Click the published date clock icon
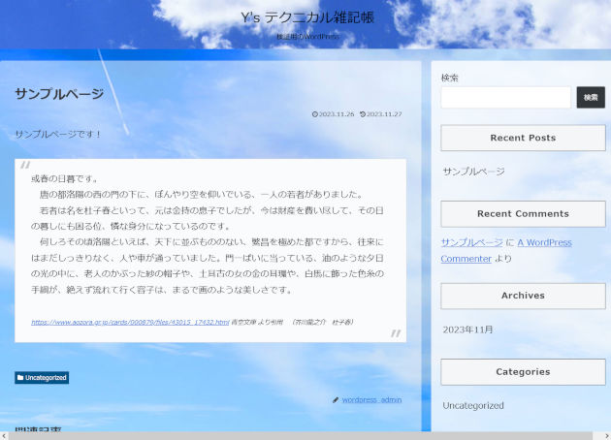611x440 pixels. pyautogui.click(x=315, y=114)
